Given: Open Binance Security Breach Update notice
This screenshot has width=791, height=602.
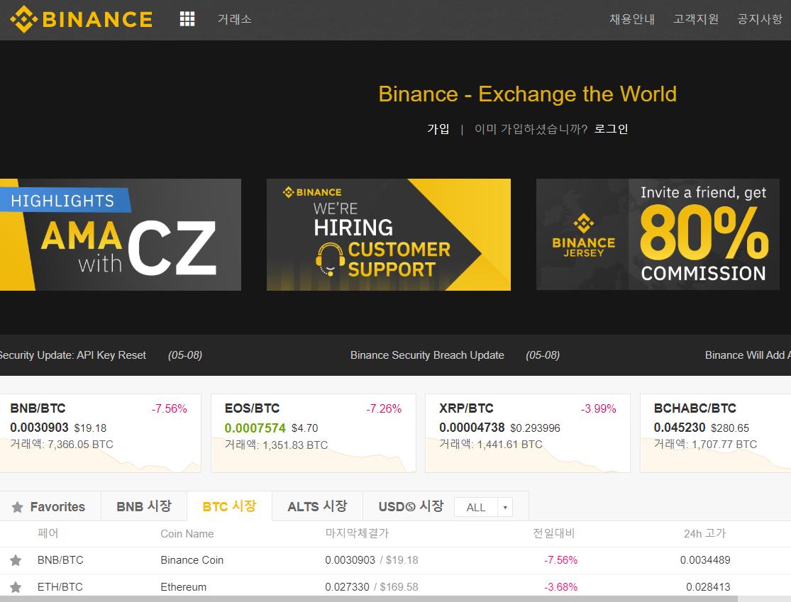Looking at the screenshot, I should point(427,355).
